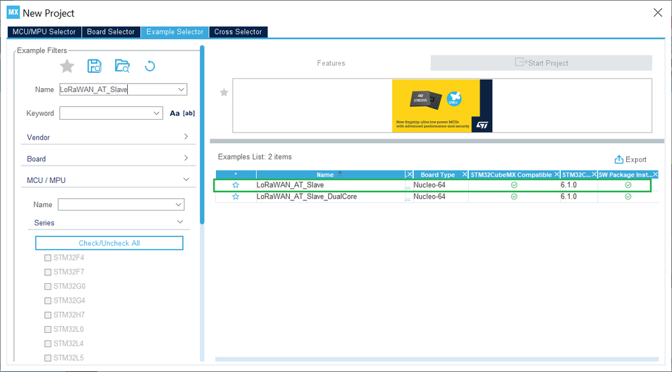
Task: Click the STM32U5 promotional banner
Action: (x=442, y=106)
